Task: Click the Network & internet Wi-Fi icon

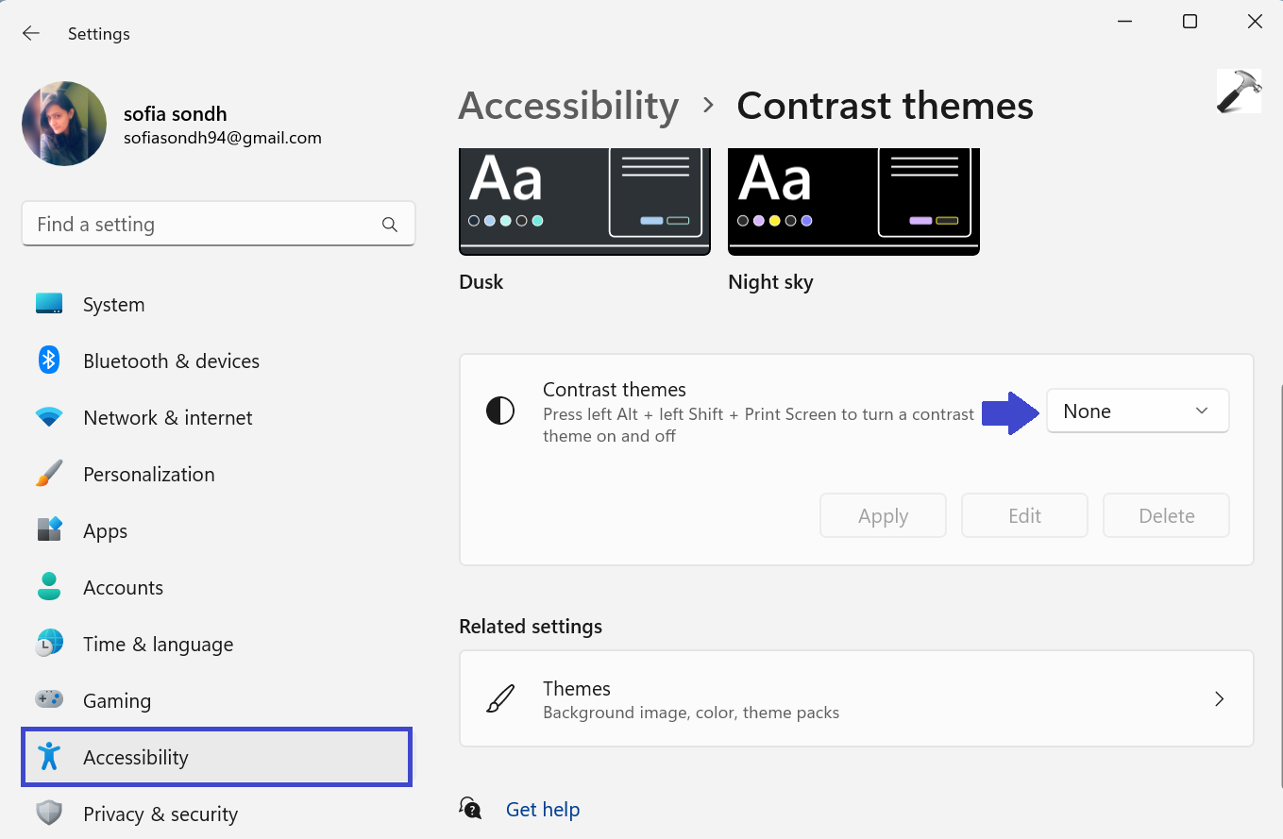Action: pos(49,417)
